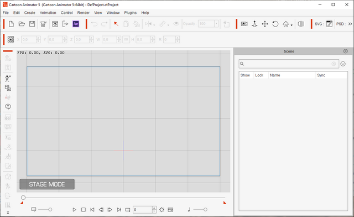Launch the SVG editor
The image size is (354, 217).
330,24
